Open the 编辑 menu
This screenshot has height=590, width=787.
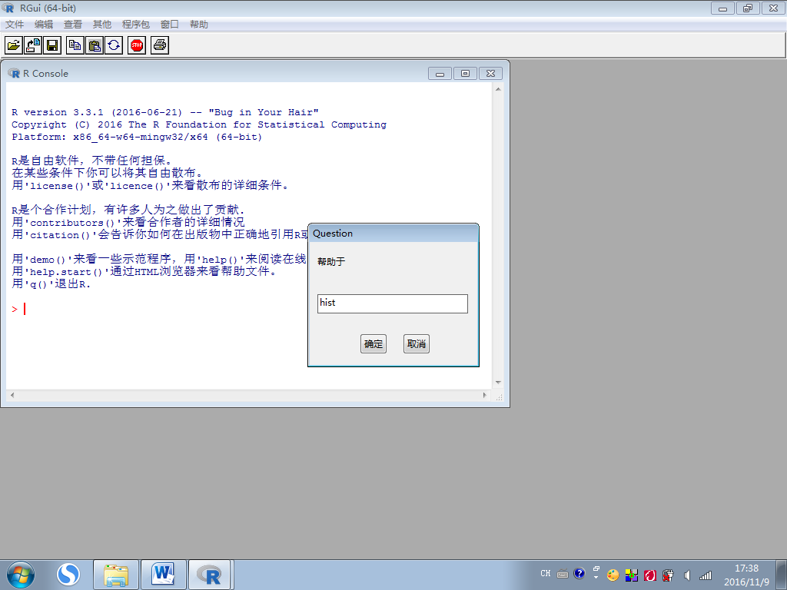pyautogui.click(x=44, y=24)
